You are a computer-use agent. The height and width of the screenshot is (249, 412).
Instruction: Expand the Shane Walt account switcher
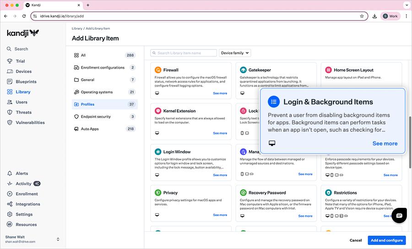[58, 239]
